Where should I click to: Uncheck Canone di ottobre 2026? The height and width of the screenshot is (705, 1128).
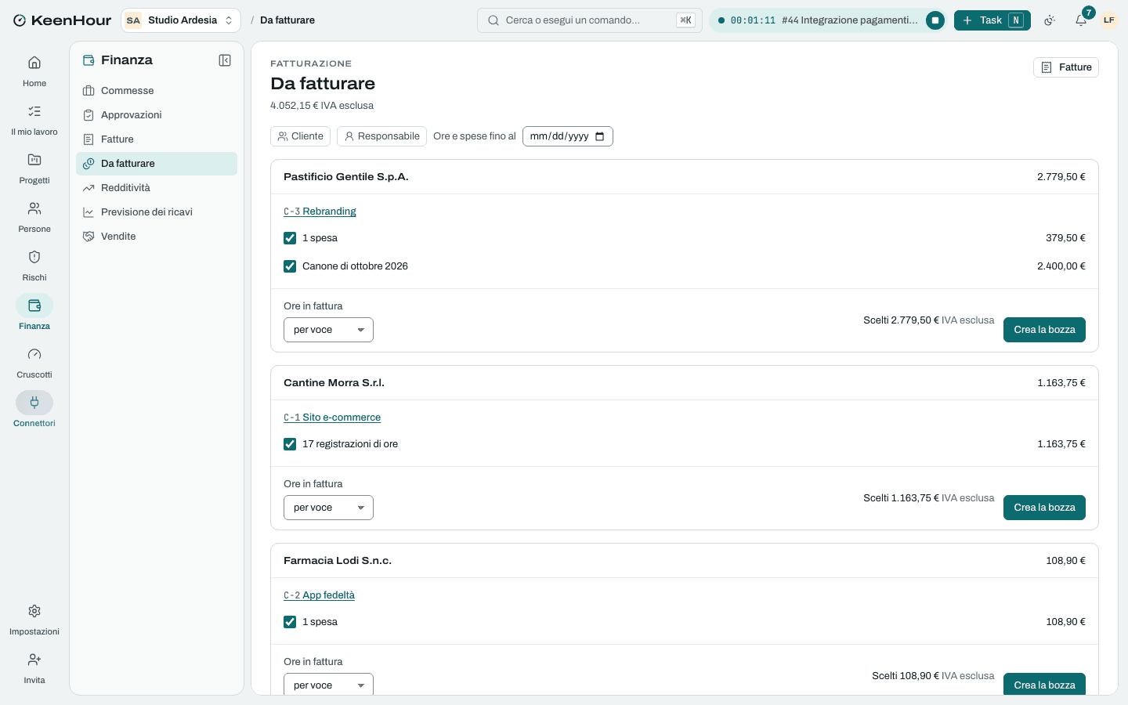(290, 266)
